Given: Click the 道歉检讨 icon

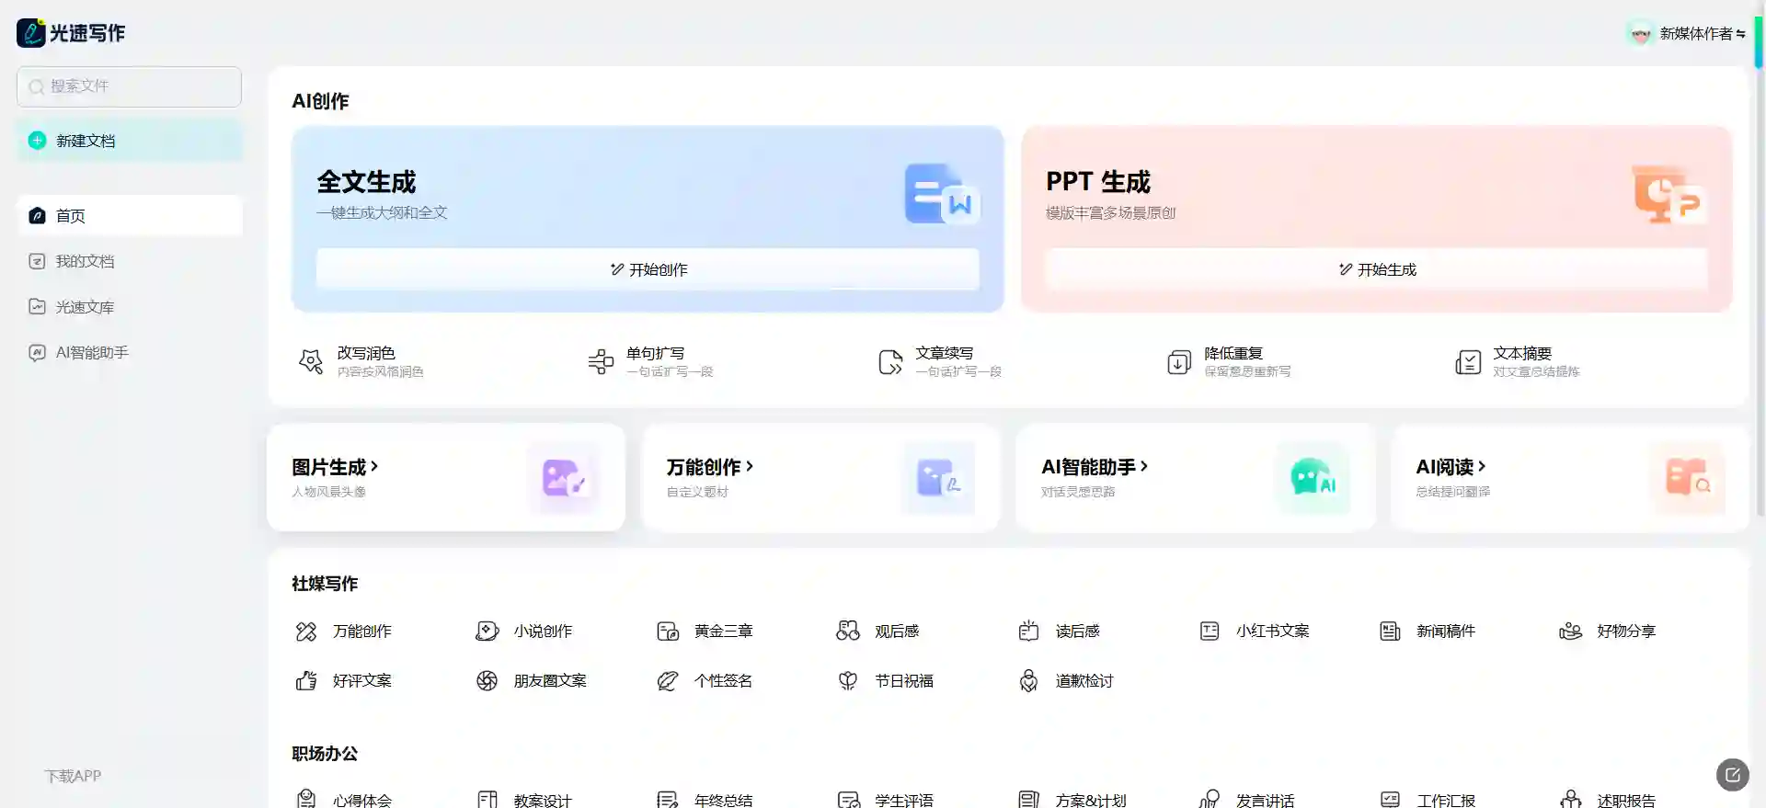Looking at the screenshot, I should tap(1028, 680).
